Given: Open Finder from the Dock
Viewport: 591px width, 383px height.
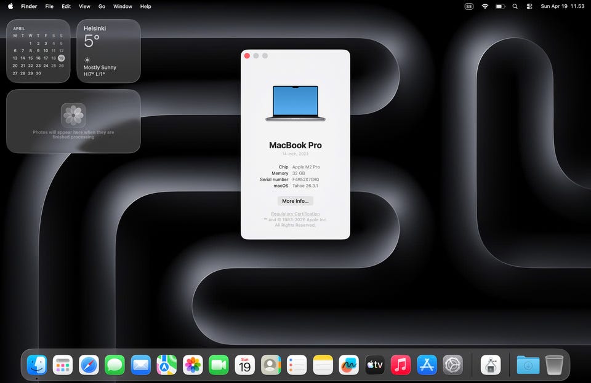Looking at the screenshot, I should pos(37,365).
